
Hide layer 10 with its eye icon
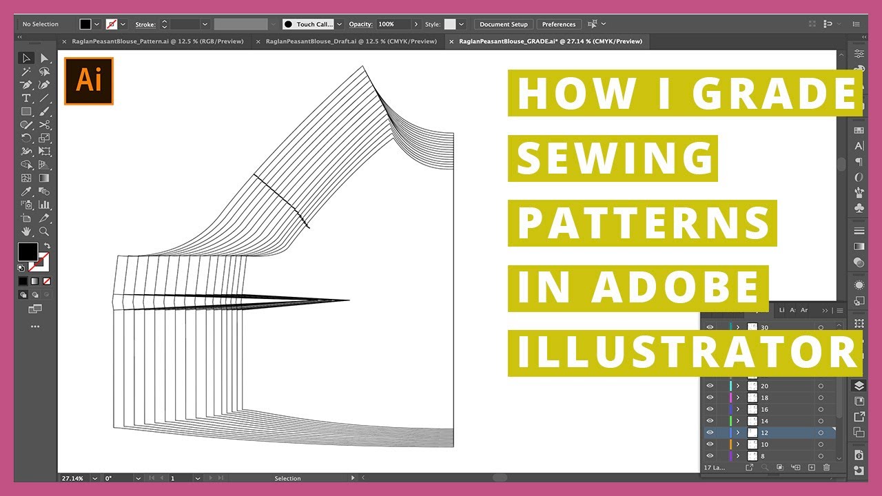(x=710, y=444)
